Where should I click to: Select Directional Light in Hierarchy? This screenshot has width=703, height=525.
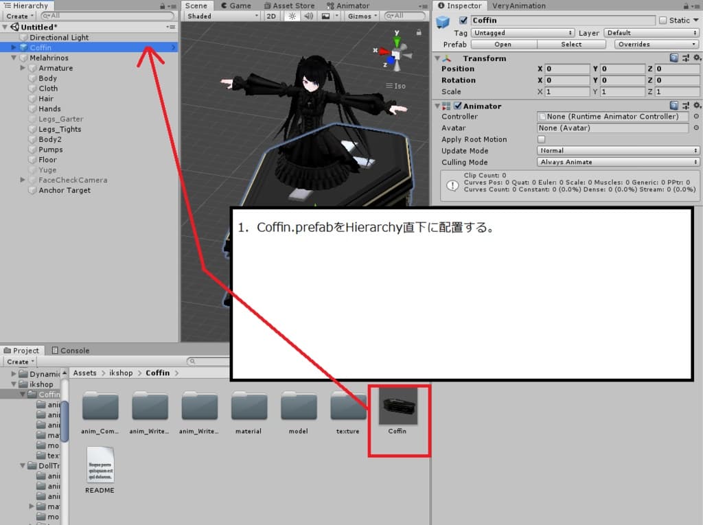point(59,38)
